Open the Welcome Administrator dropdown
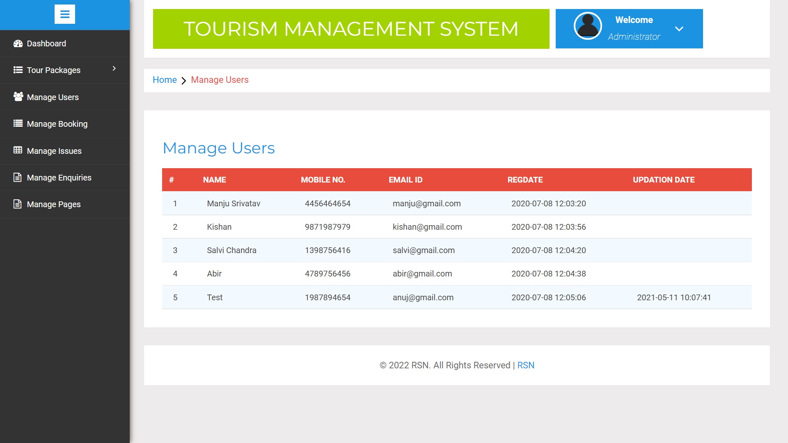Screen dimensions: 788x443 point(679,28)
